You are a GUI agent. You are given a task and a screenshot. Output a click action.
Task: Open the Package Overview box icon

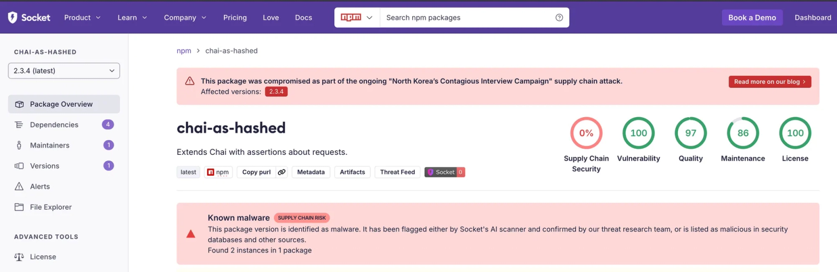tap(19, 104)
